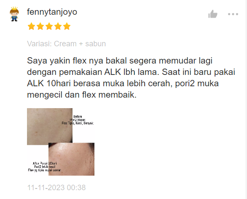Image resolution: width=247 pixels, height=199 pixels.
Task: Click the review line starting 'Saya yakin flex'
Action: point(120,61)
